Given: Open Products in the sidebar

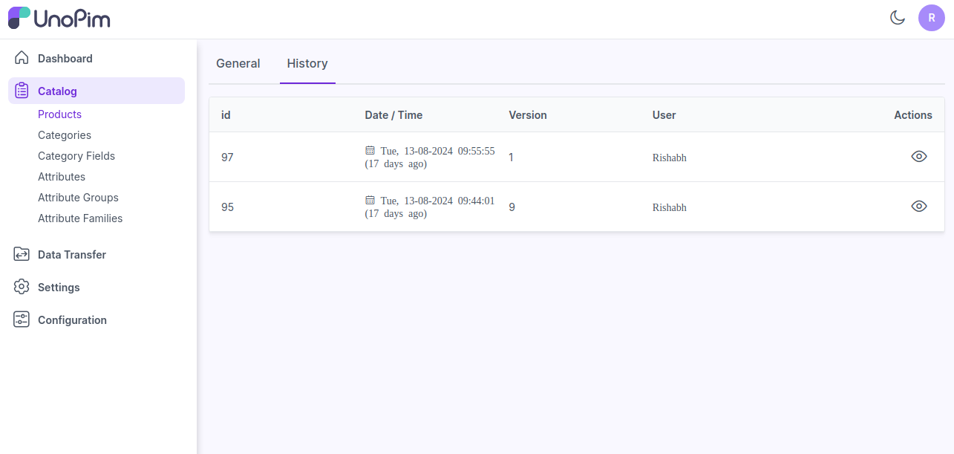Looking at the screenshot, I should coord(59,114).
